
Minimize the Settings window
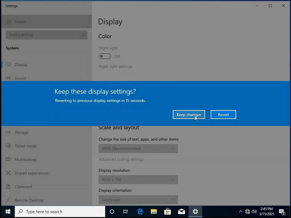pos(257,6)
